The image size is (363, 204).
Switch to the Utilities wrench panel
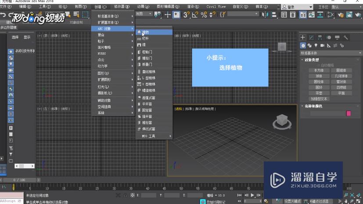pyautogui.click(x=345, y=38)
